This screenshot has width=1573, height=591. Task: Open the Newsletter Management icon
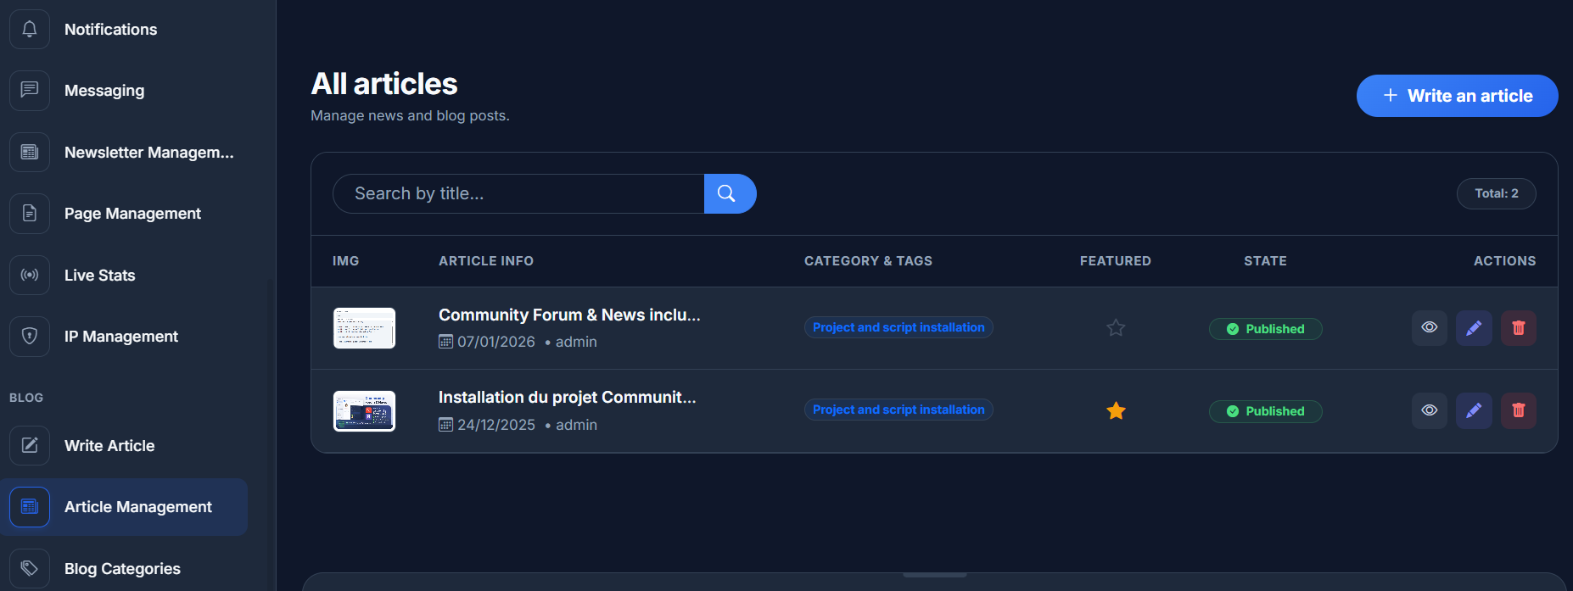point(30,152)
